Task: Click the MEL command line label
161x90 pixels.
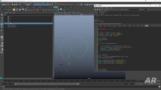Action: [x=3, y=87]
